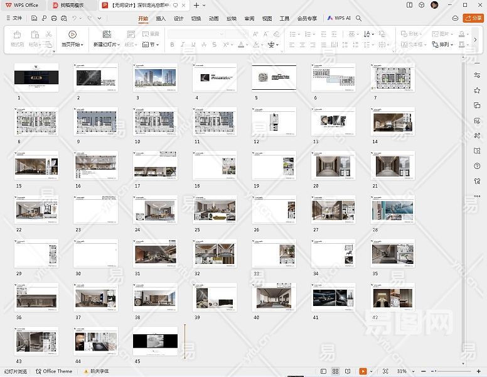487x377 pixels.
Task: Click the new slide icon
Action: [106, 35]
